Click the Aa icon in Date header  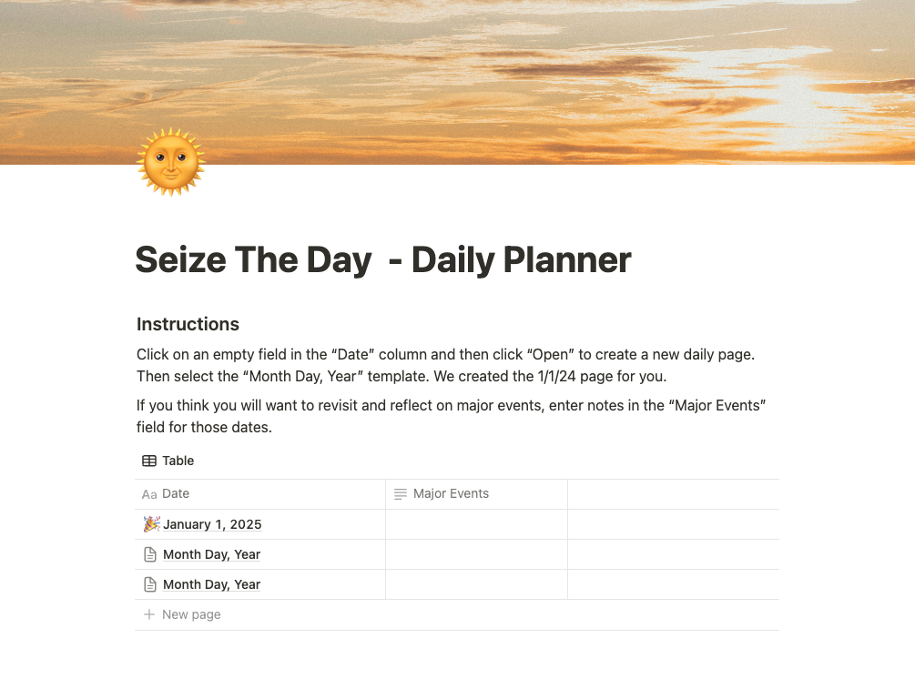pyautogui.click(x=149, y=494)
